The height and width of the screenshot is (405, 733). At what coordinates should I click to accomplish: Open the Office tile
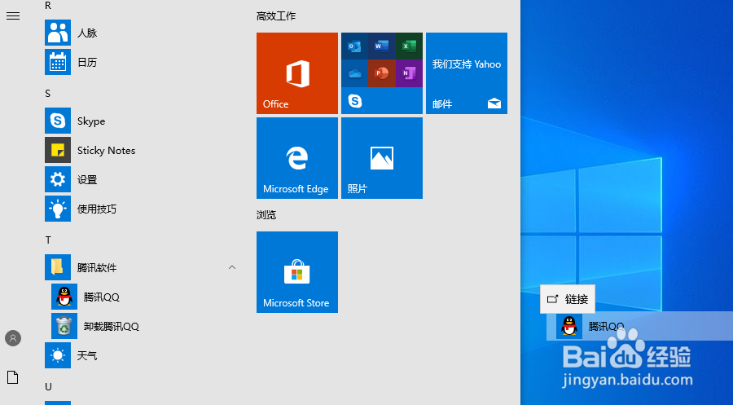(297, 73)
